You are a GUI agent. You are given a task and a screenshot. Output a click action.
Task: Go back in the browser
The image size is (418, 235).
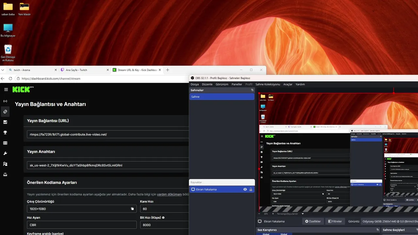[3, 78]
